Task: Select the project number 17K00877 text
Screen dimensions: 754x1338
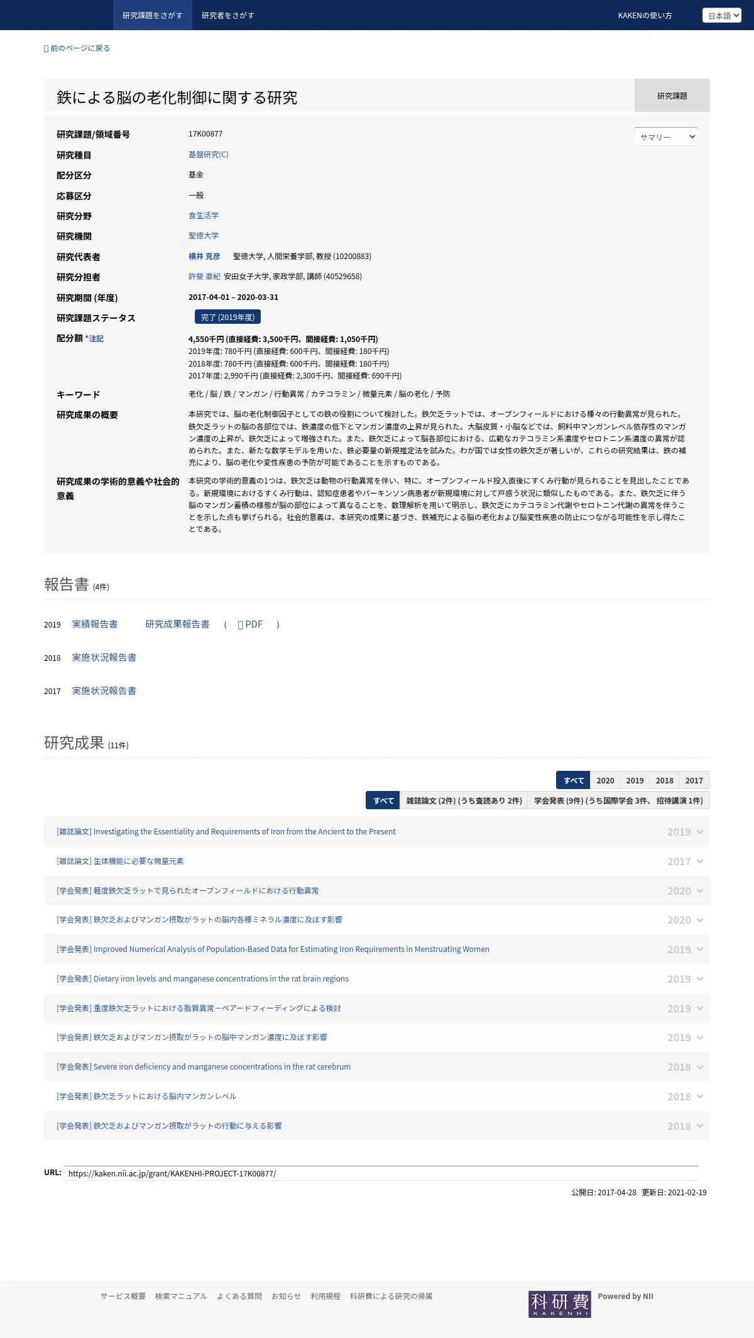Action: (205, 134)
